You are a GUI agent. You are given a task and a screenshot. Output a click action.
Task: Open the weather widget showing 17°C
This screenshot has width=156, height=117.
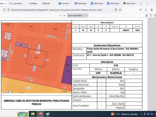(124, 114)
